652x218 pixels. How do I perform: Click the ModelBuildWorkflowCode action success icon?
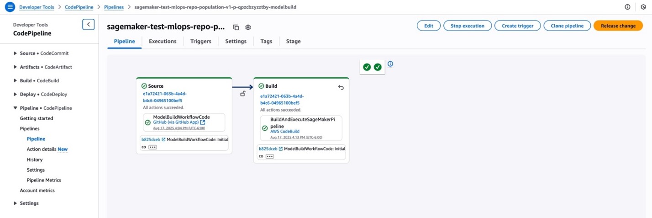(147, 122)
